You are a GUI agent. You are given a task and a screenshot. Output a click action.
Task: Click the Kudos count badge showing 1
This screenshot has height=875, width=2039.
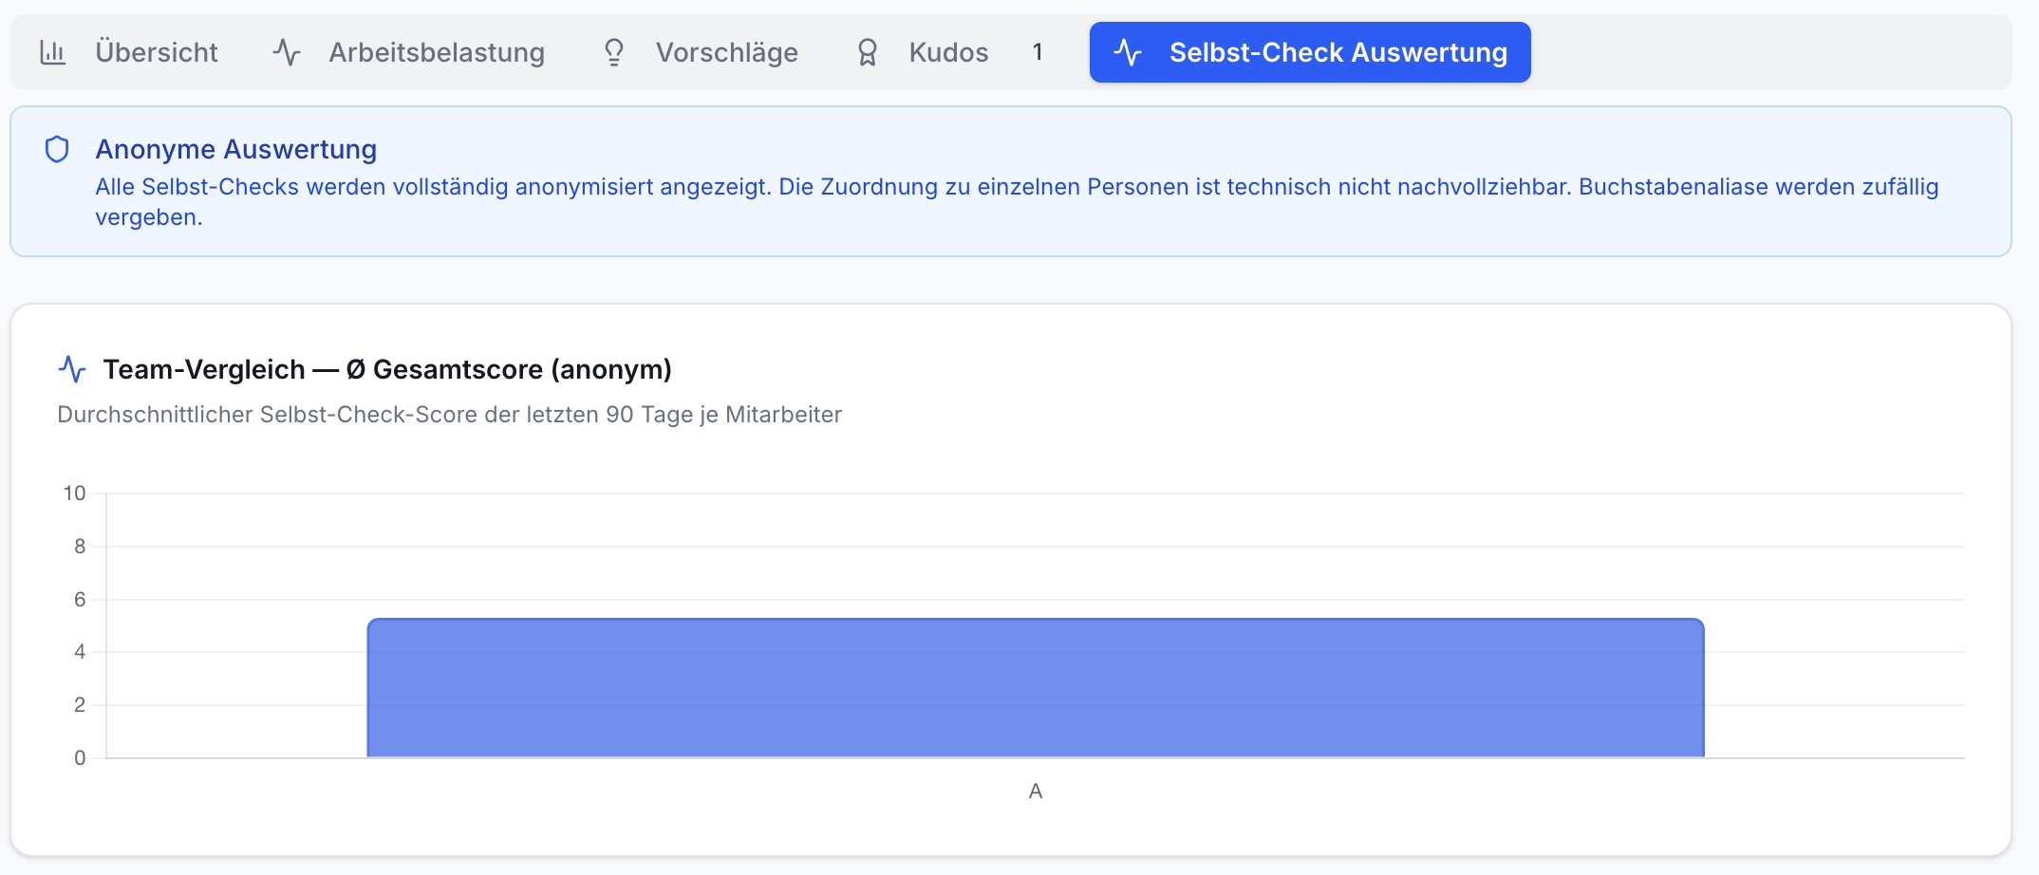[x=1038, y=52]
